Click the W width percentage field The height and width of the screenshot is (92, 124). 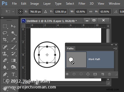click(81, 11)
